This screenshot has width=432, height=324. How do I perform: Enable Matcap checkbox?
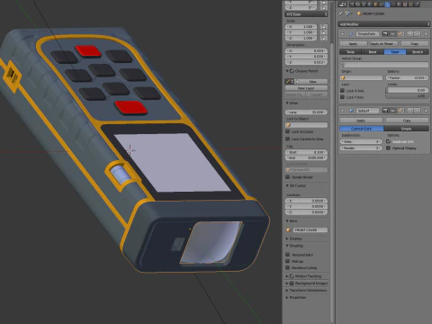pos(287,261)
